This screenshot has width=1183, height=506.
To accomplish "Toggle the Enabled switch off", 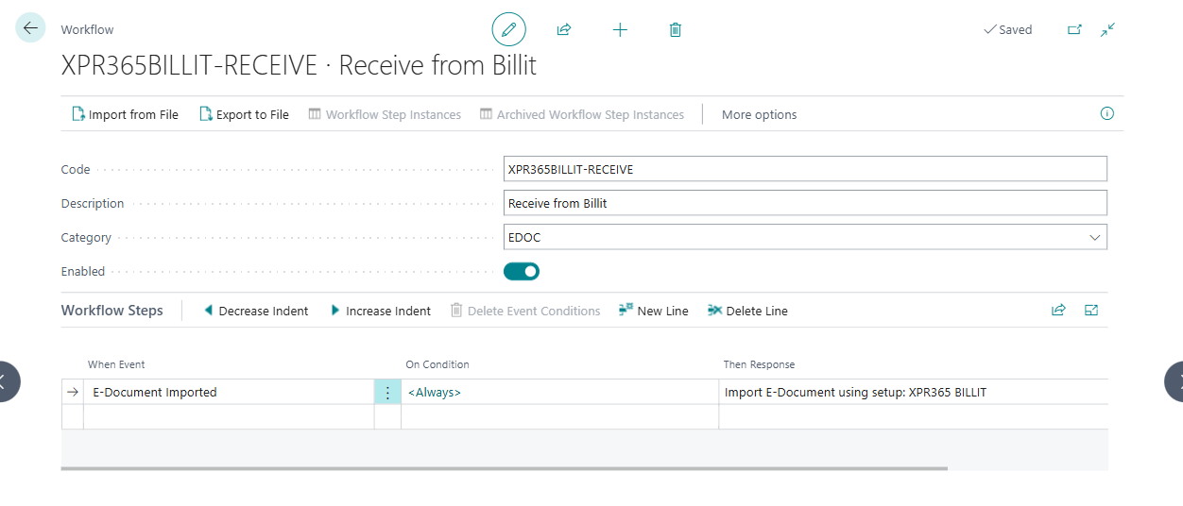I will (522, 272).
